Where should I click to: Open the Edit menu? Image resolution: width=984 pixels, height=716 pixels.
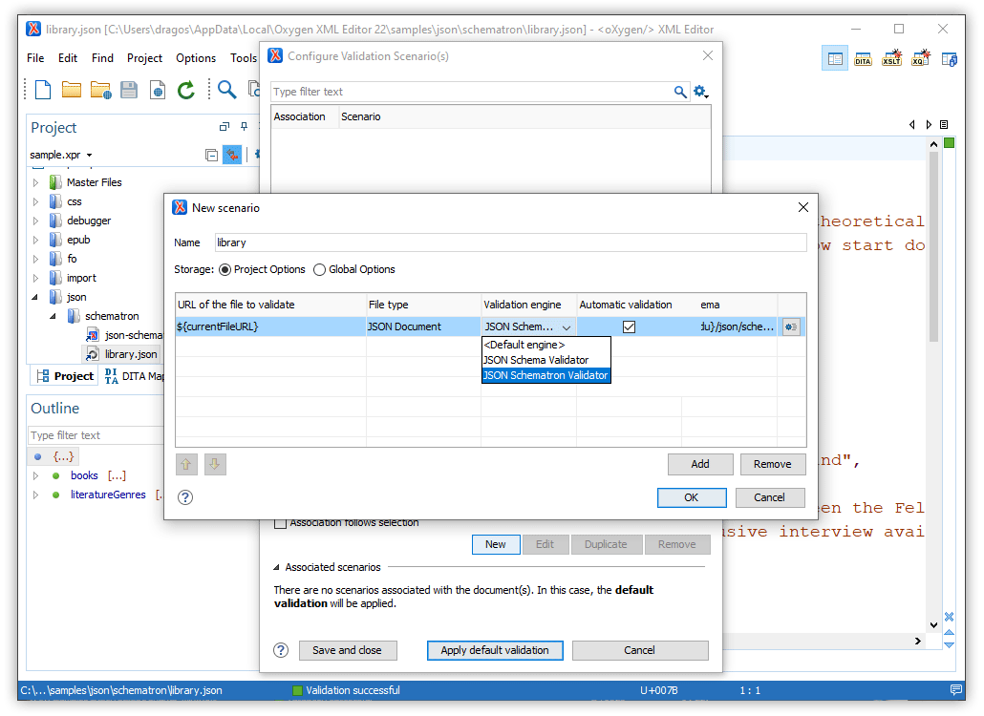68,57
